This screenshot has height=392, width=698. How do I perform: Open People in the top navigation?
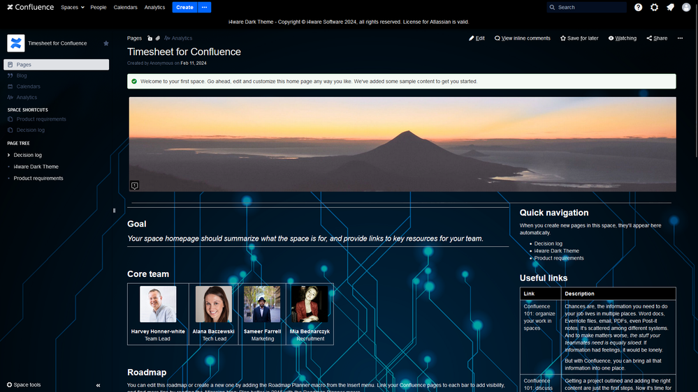click(x=99, y=7)
